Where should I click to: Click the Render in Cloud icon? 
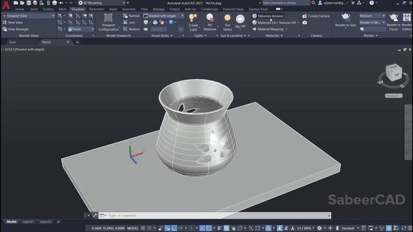pos(394,17)
